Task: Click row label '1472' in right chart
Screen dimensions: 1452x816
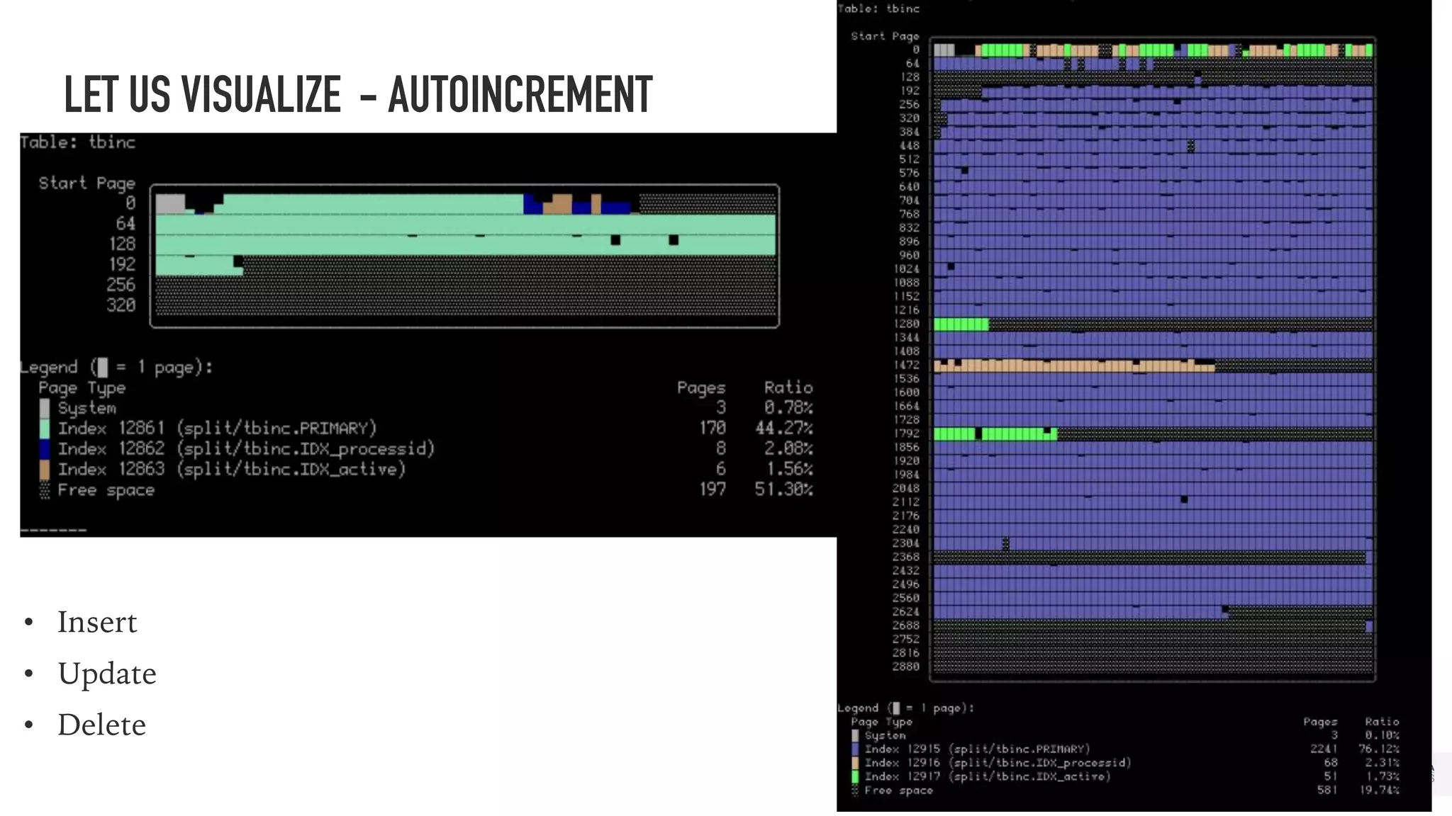Action: (x=907, y=365)
